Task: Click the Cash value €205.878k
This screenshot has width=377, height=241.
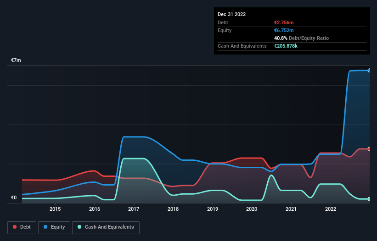Action: click(286, 46)
